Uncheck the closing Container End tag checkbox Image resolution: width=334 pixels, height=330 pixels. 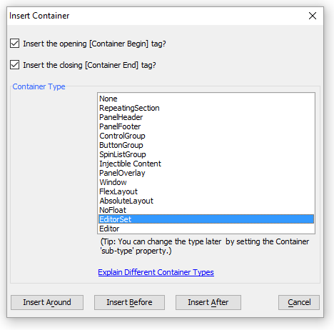[15, 65]
